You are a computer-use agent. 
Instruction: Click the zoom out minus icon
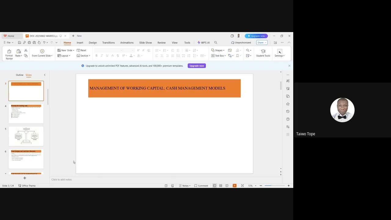(261, 186)
